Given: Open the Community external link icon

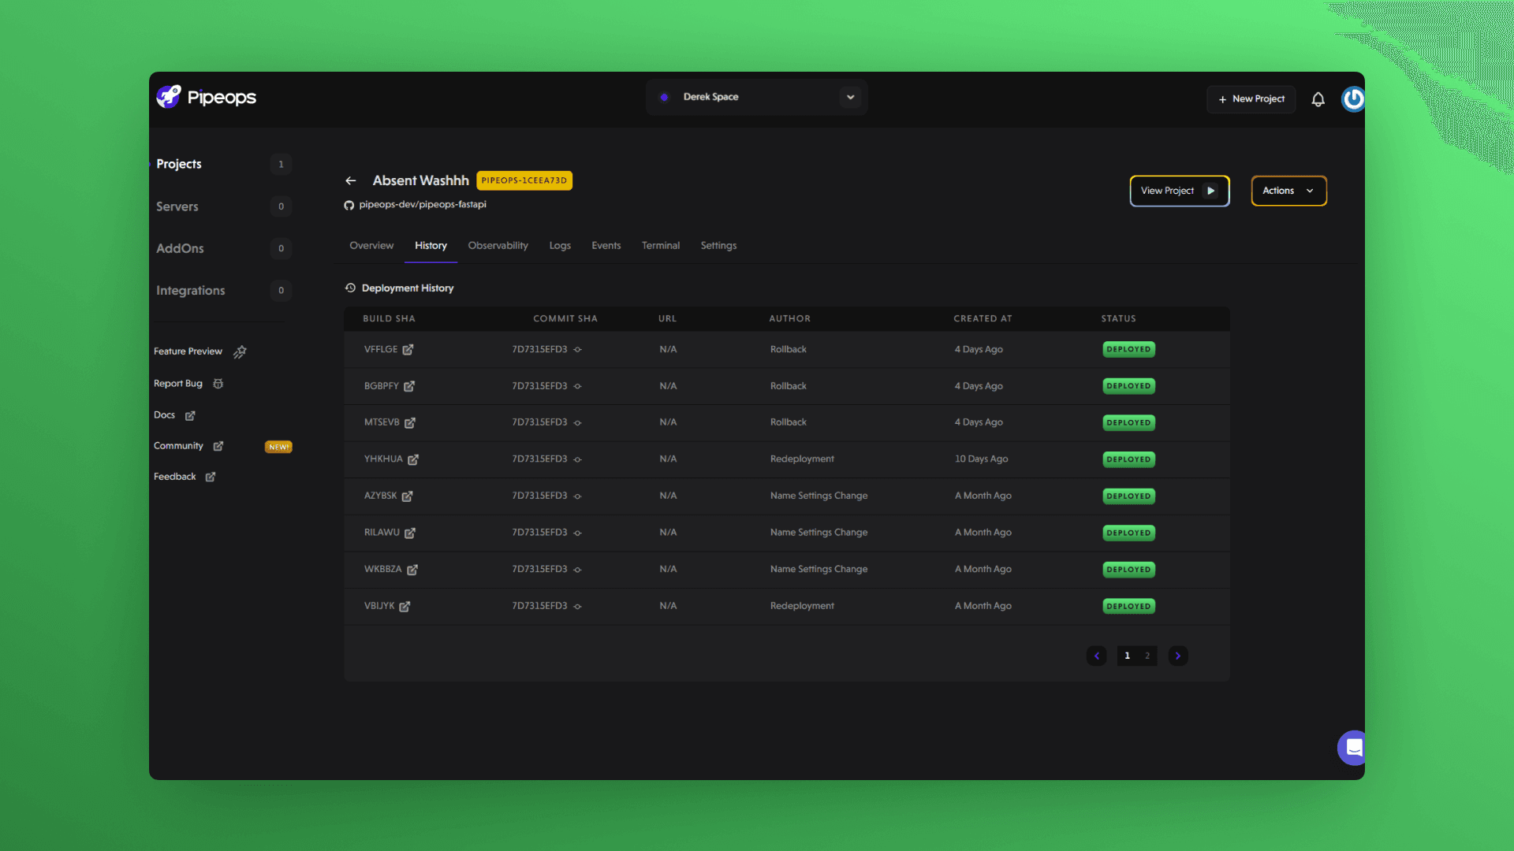Looking at the screenshot, I should [x=218, y=446].
